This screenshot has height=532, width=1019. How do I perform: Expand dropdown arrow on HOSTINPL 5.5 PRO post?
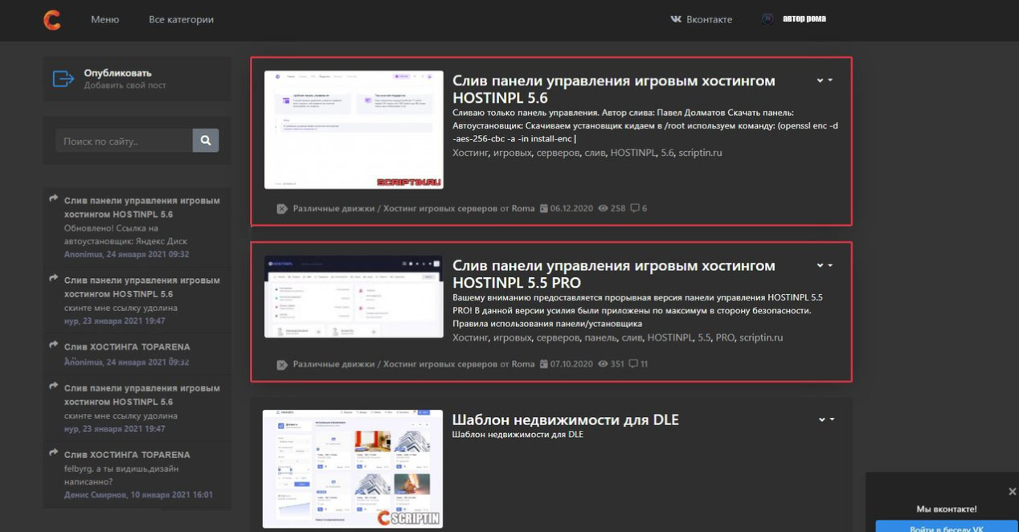click(x=825, y=265)
